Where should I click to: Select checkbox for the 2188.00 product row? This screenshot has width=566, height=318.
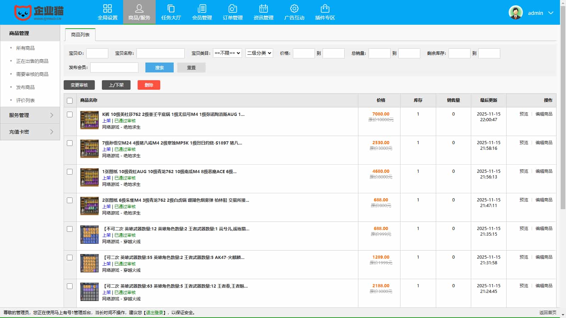point(70,286)
